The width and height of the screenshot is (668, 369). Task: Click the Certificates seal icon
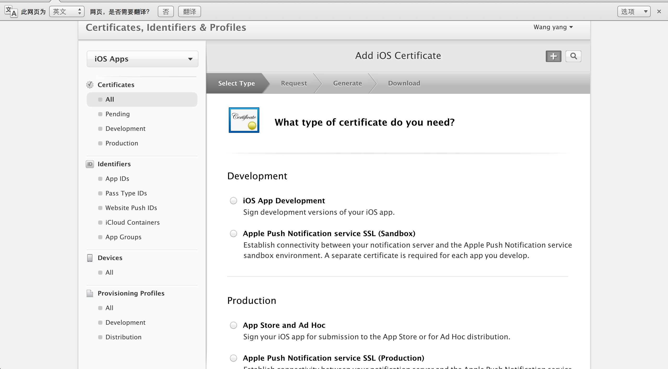pos(90,85)
